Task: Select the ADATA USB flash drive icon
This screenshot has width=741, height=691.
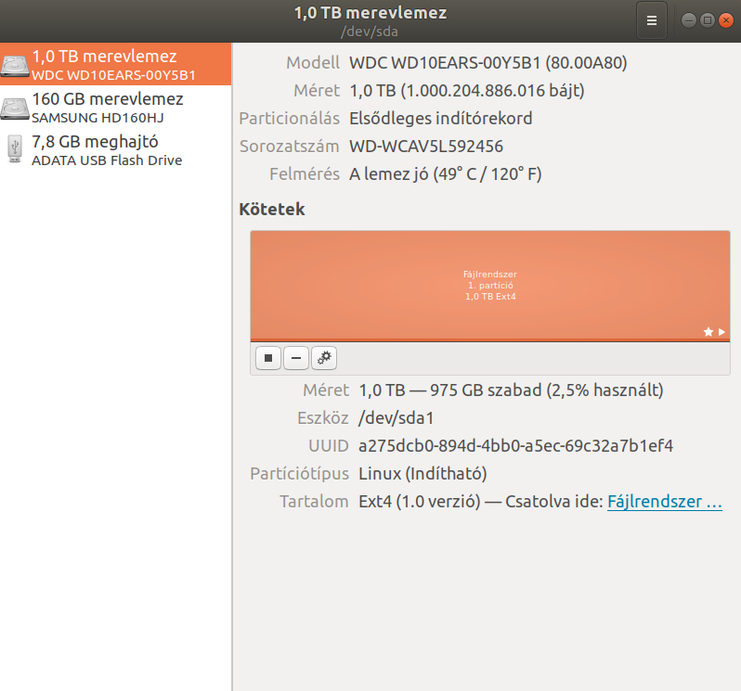Action: (x=15, y=149)
